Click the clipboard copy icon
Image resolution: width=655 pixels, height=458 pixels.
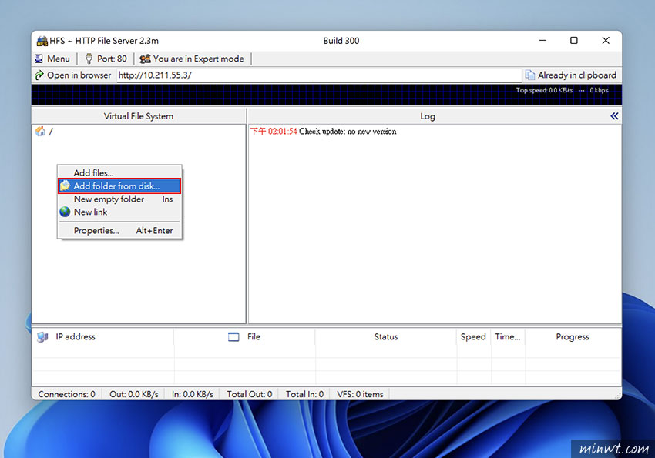(529, 75)
